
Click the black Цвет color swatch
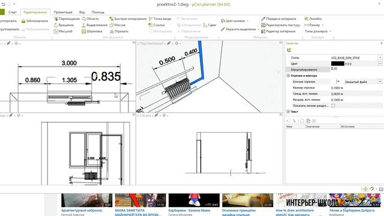(x=337, y=64)
